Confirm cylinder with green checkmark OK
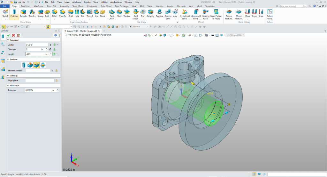 [x=9, y=35]
